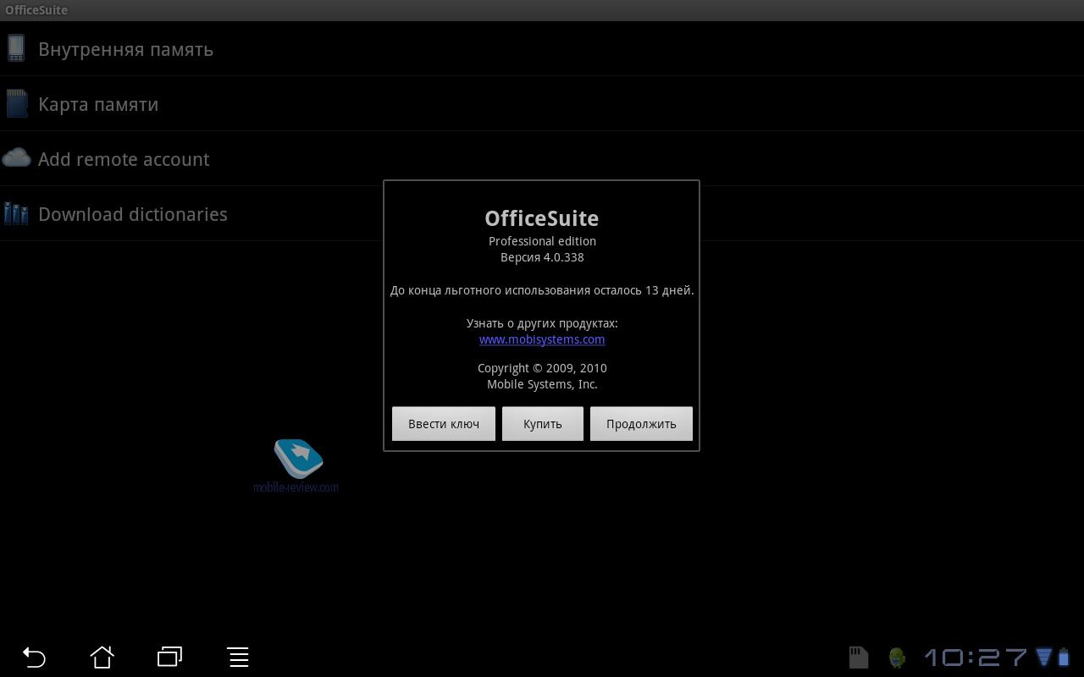
Task: Select Download dictionaries entry
Action: pos(542,213)
